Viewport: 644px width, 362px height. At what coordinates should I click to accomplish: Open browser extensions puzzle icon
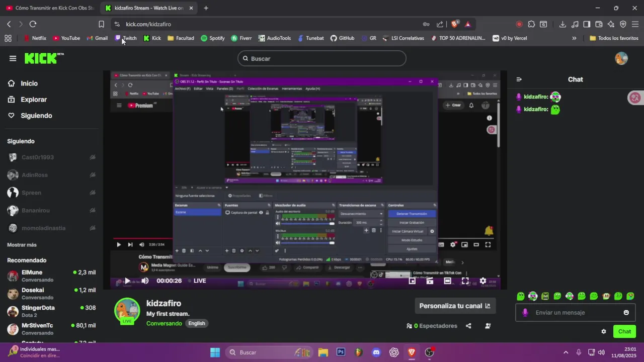(x=531, y=24)
